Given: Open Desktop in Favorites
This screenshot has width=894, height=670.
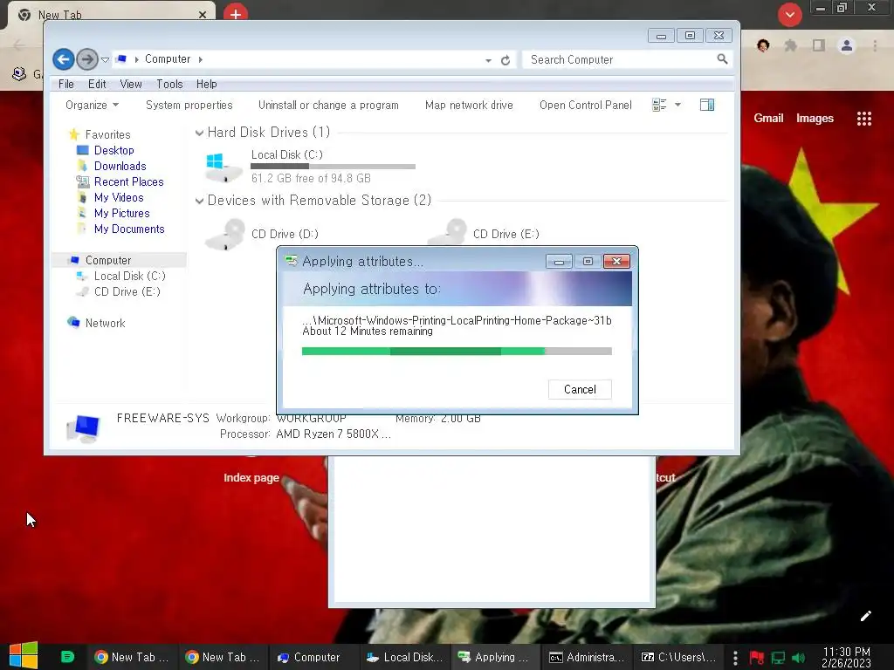Looking at the screenshot, I should tap(114, 150).
